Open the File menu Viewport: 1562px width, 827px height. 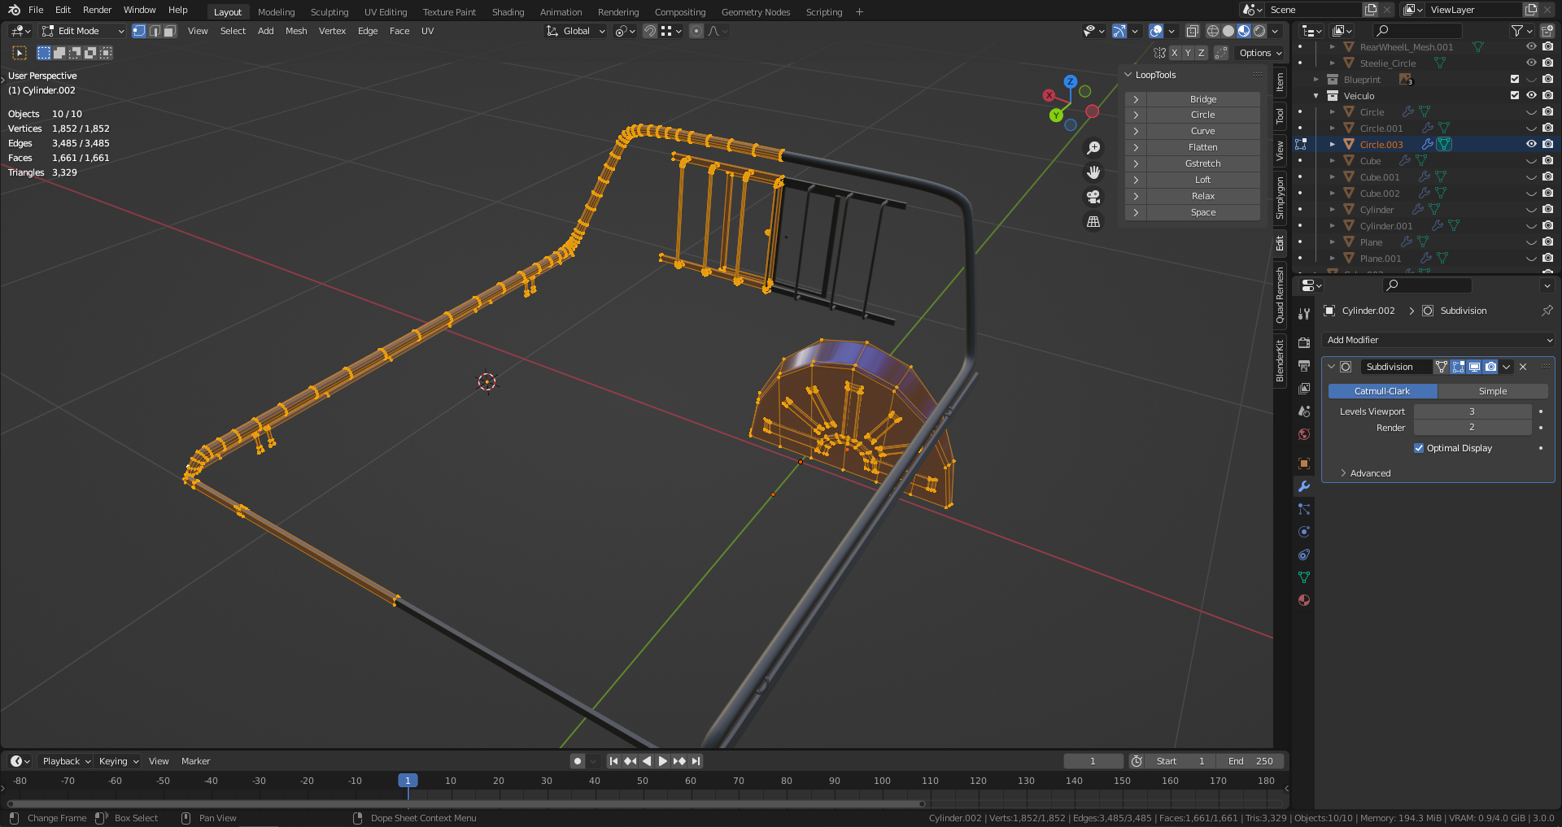click(36, 10)
